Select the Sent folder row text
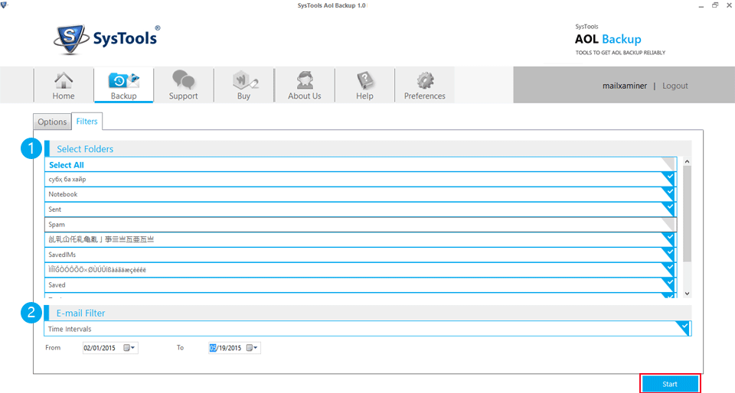735x393 pixels. [55, 209]
